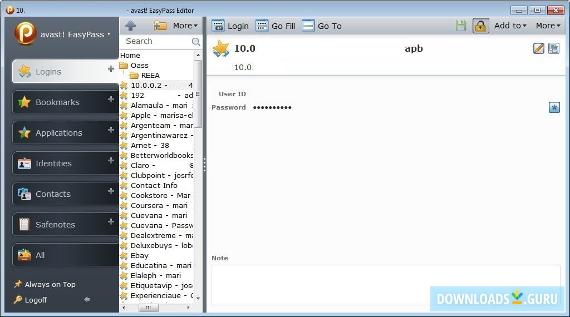The width and height of the screenshot is (570, 317).
Task: Click the copy/clone entry icon
Action: pos(554,48)
